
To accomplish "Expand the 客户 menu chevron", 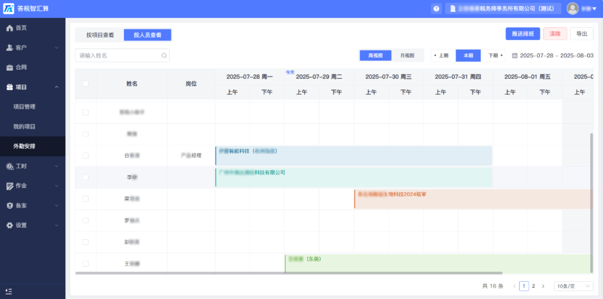I will [56, 47].
